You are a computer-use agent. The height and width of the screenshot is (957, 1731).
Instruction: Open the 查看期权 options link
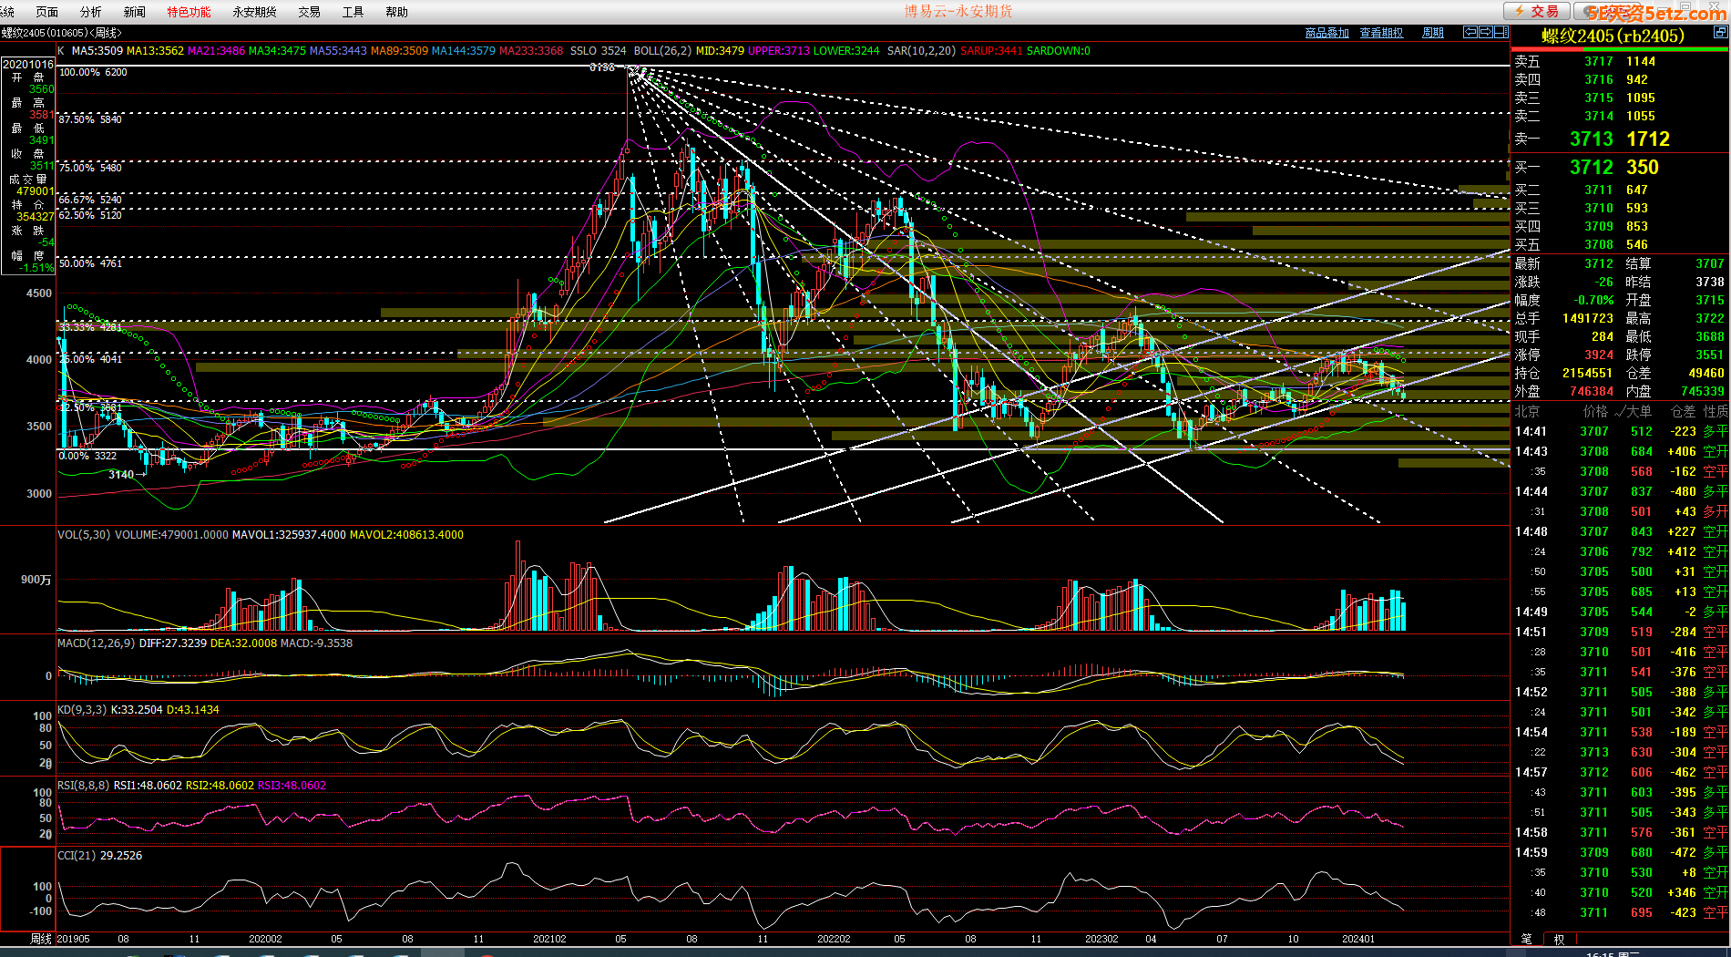click(x=1381, y=33)
